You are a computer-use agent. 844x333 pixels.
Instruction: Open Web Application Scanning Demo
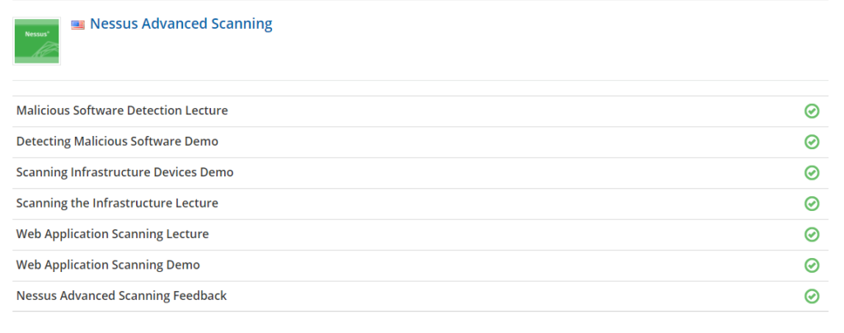(x=108, y=265)
